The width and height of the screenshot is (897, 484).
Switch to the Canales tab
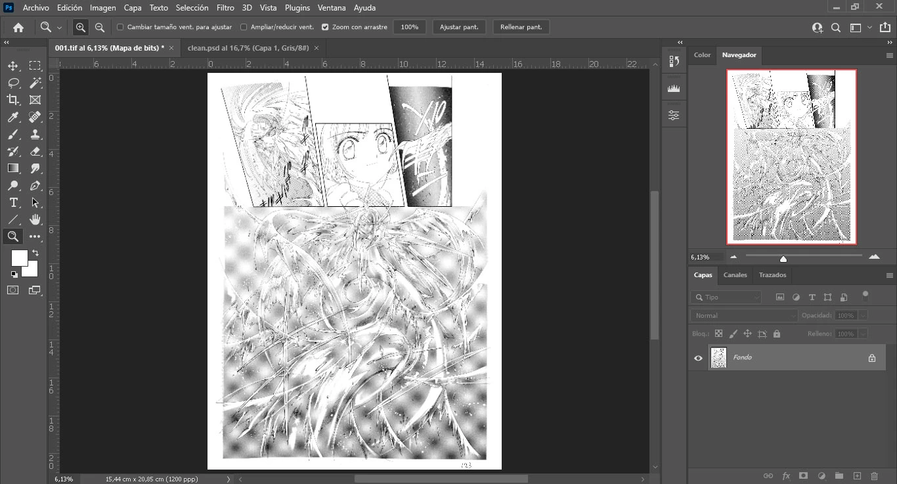tap(735, 275)
